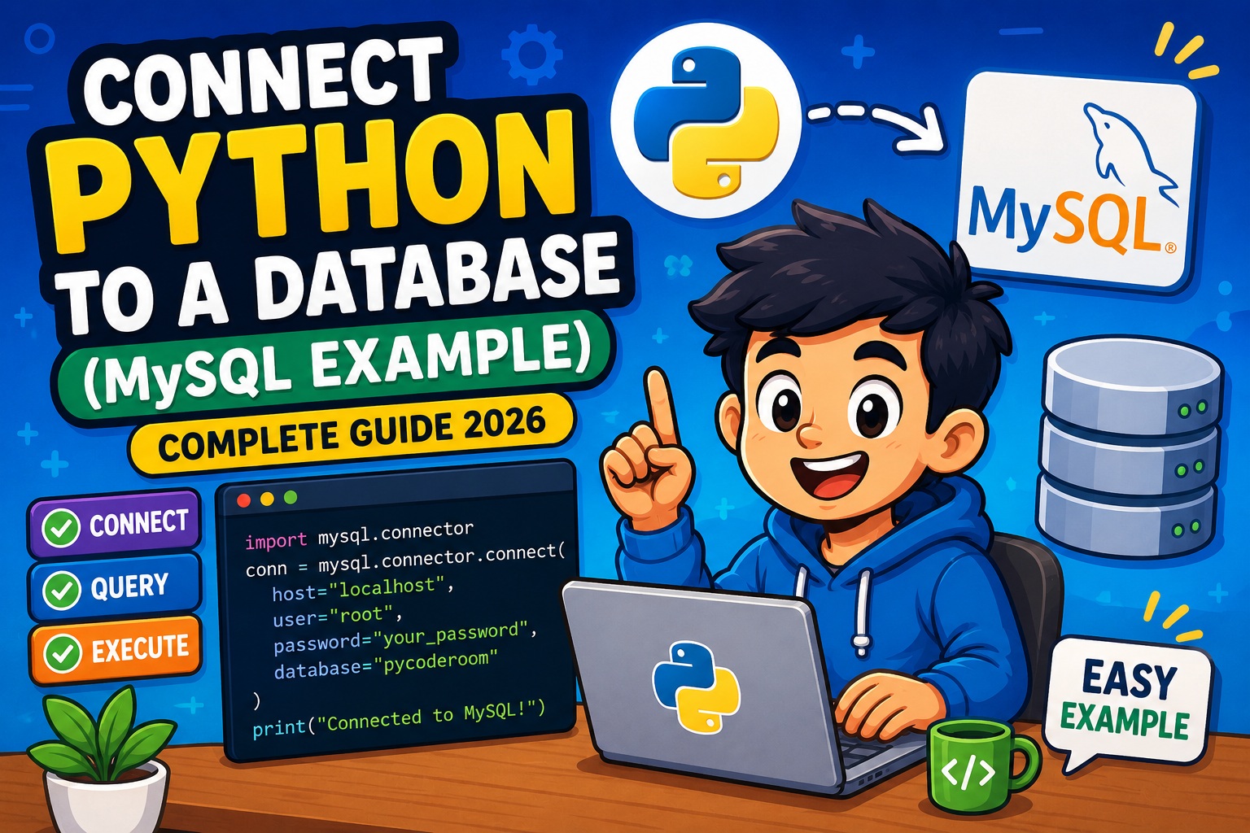Click the yellow dot in the code window
The width and height of the screenshot is (1250, 833).
267,499
